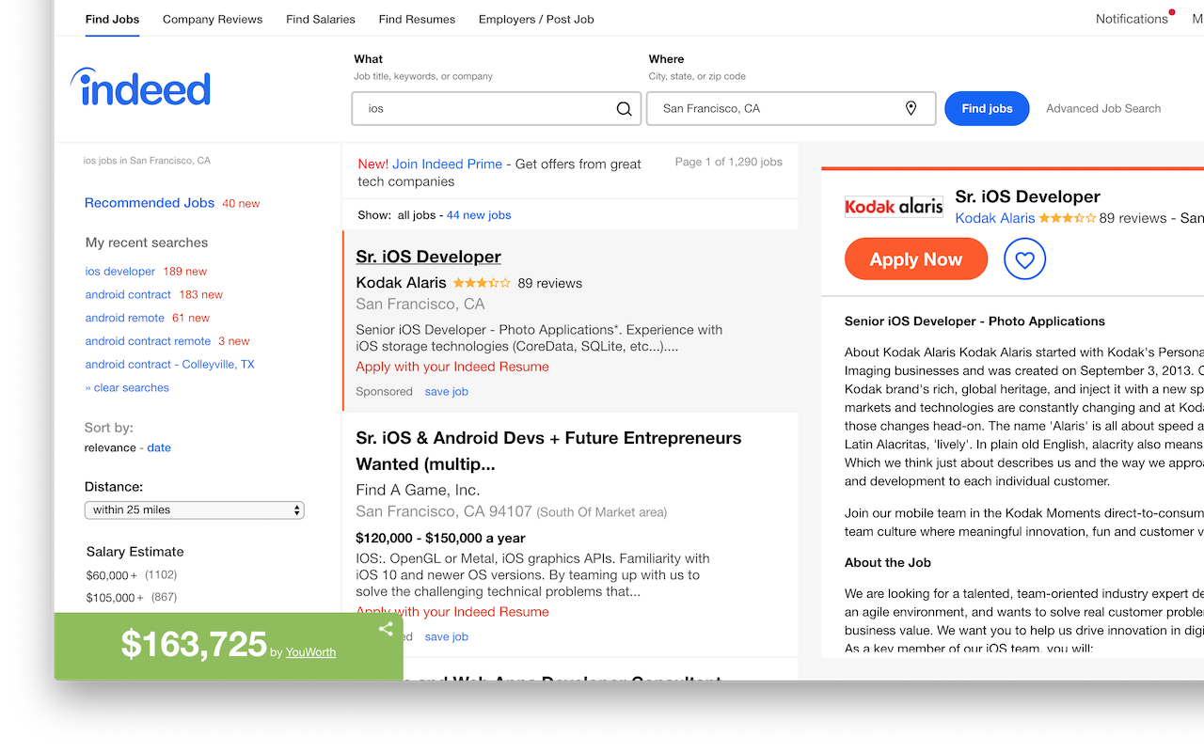
Task: Sort results by date
Action: (x=158, y=447)
